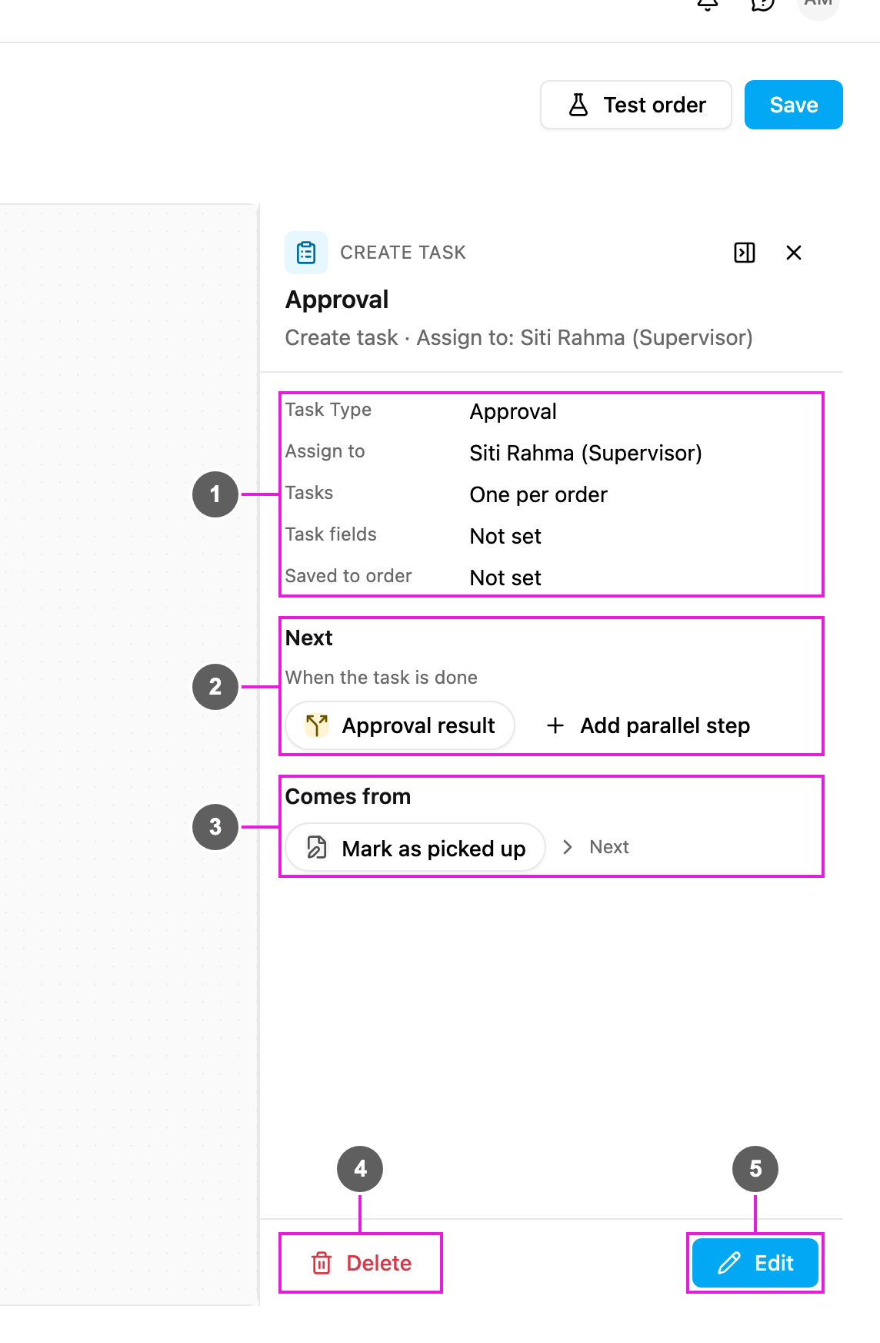Click the 'CREATE TASK' label
This screenshot has width=880, height=1343.
403,253
